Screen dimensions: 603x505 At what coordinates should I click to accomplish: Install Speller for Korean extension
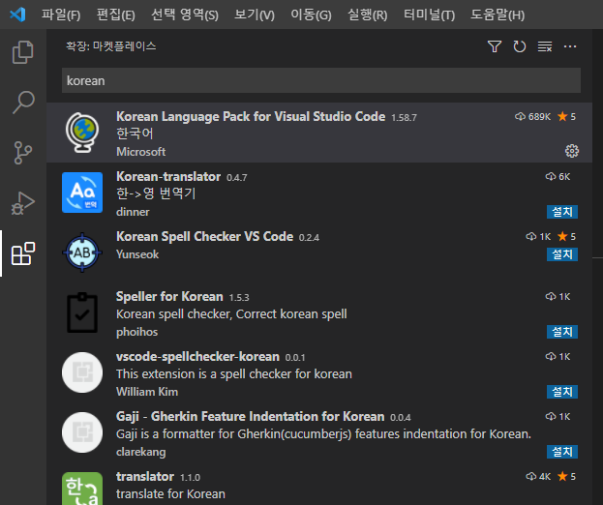562,332
